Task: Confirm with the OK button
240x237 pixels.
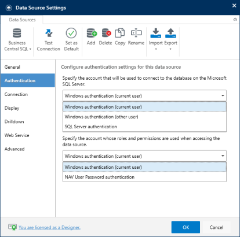Action: pos(186,227)
